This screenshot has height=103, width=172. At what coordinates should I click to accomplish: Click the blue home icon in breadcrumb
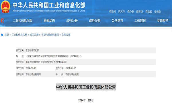(2, 35)
